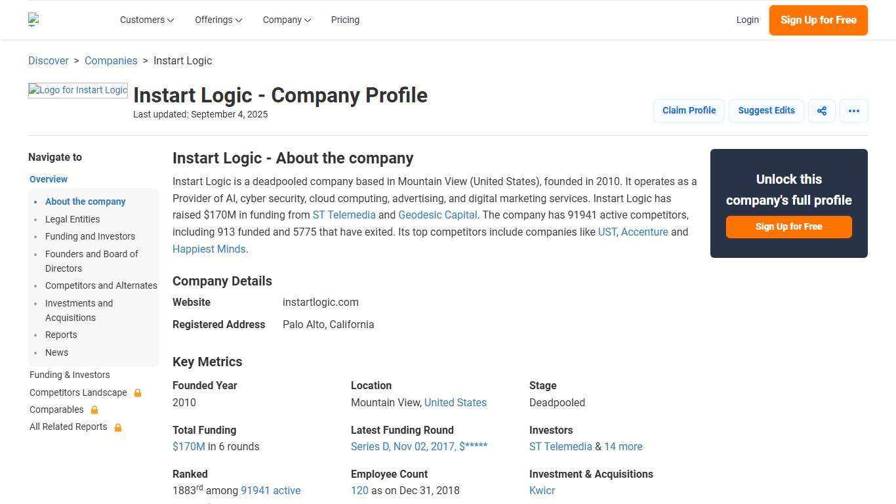Click the Claim Profile button
896x504 pixels.
coord(689,110)
